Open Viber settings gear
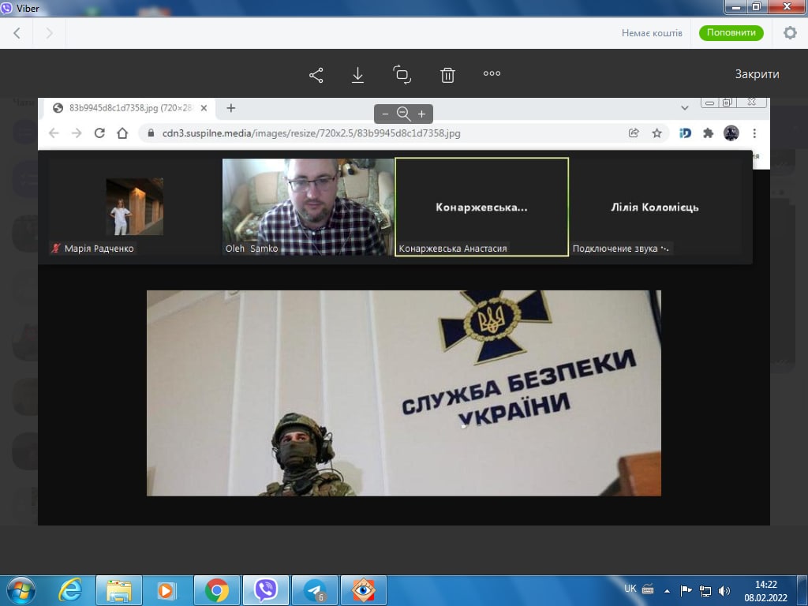 tap(790, 33)
